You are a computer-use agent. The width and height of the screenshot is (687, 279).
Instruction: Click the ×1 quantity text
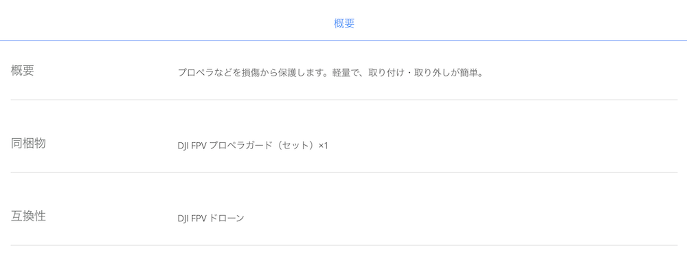(x=324, y=146)
